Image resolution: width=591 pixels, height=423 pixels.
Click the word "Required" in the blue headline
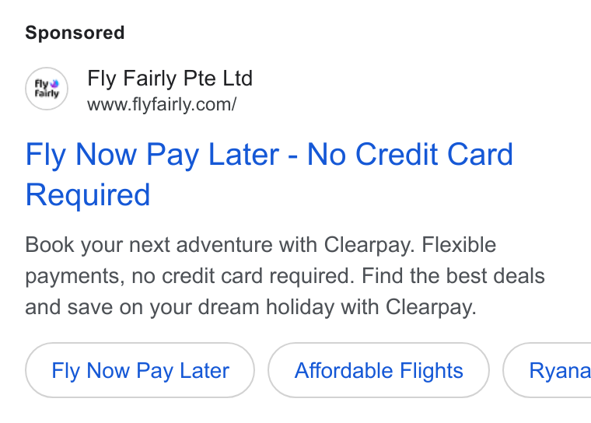pos(88,195)
